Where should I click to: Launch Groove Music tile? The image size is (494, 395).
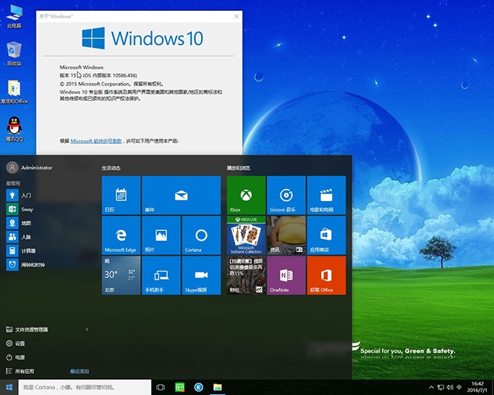286,195
